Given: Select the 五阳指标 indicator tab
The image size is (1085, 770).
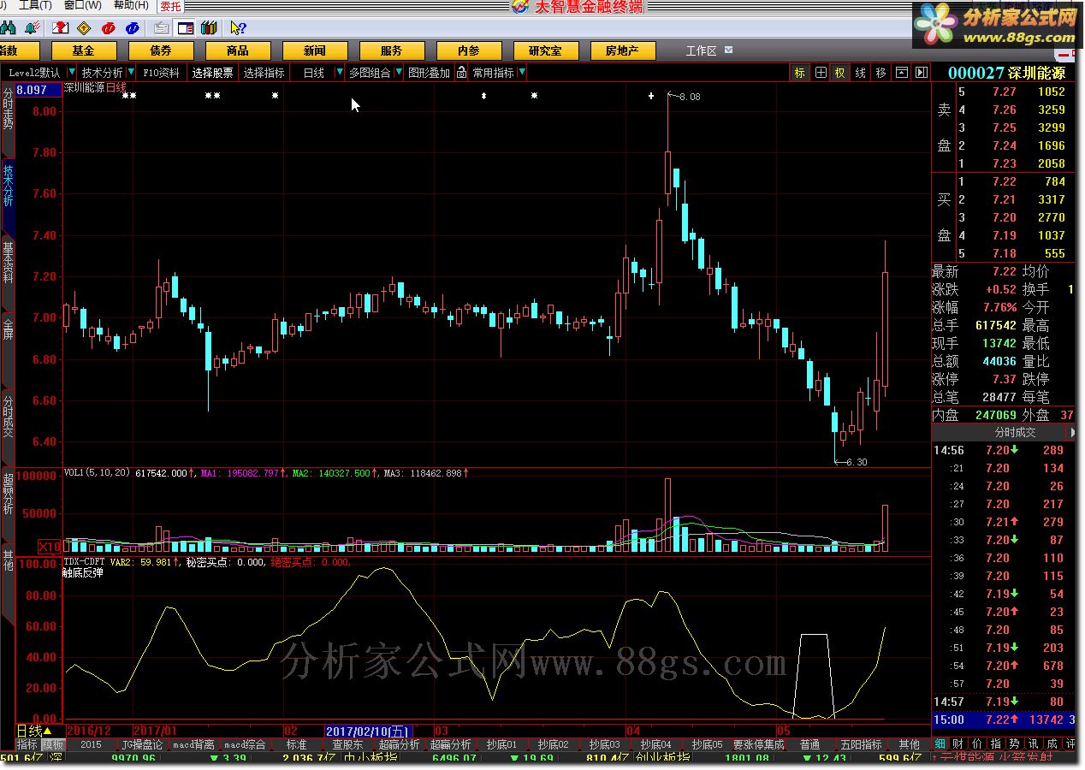Looking at the screenshot, I should [860, 745].
